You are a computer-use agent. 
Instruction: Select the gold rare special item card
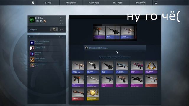pyautogui.click(x=93, y=95)
